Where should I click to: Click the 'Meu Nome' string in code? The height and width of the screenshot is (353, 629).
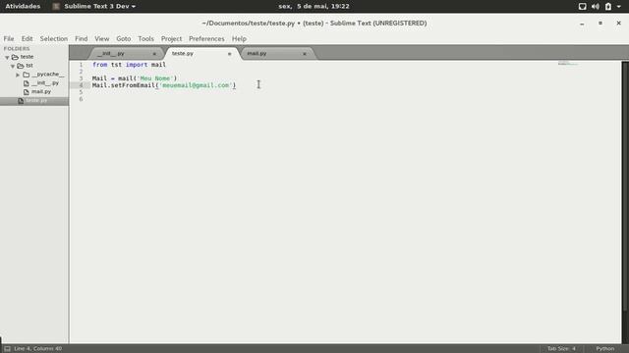155,78
